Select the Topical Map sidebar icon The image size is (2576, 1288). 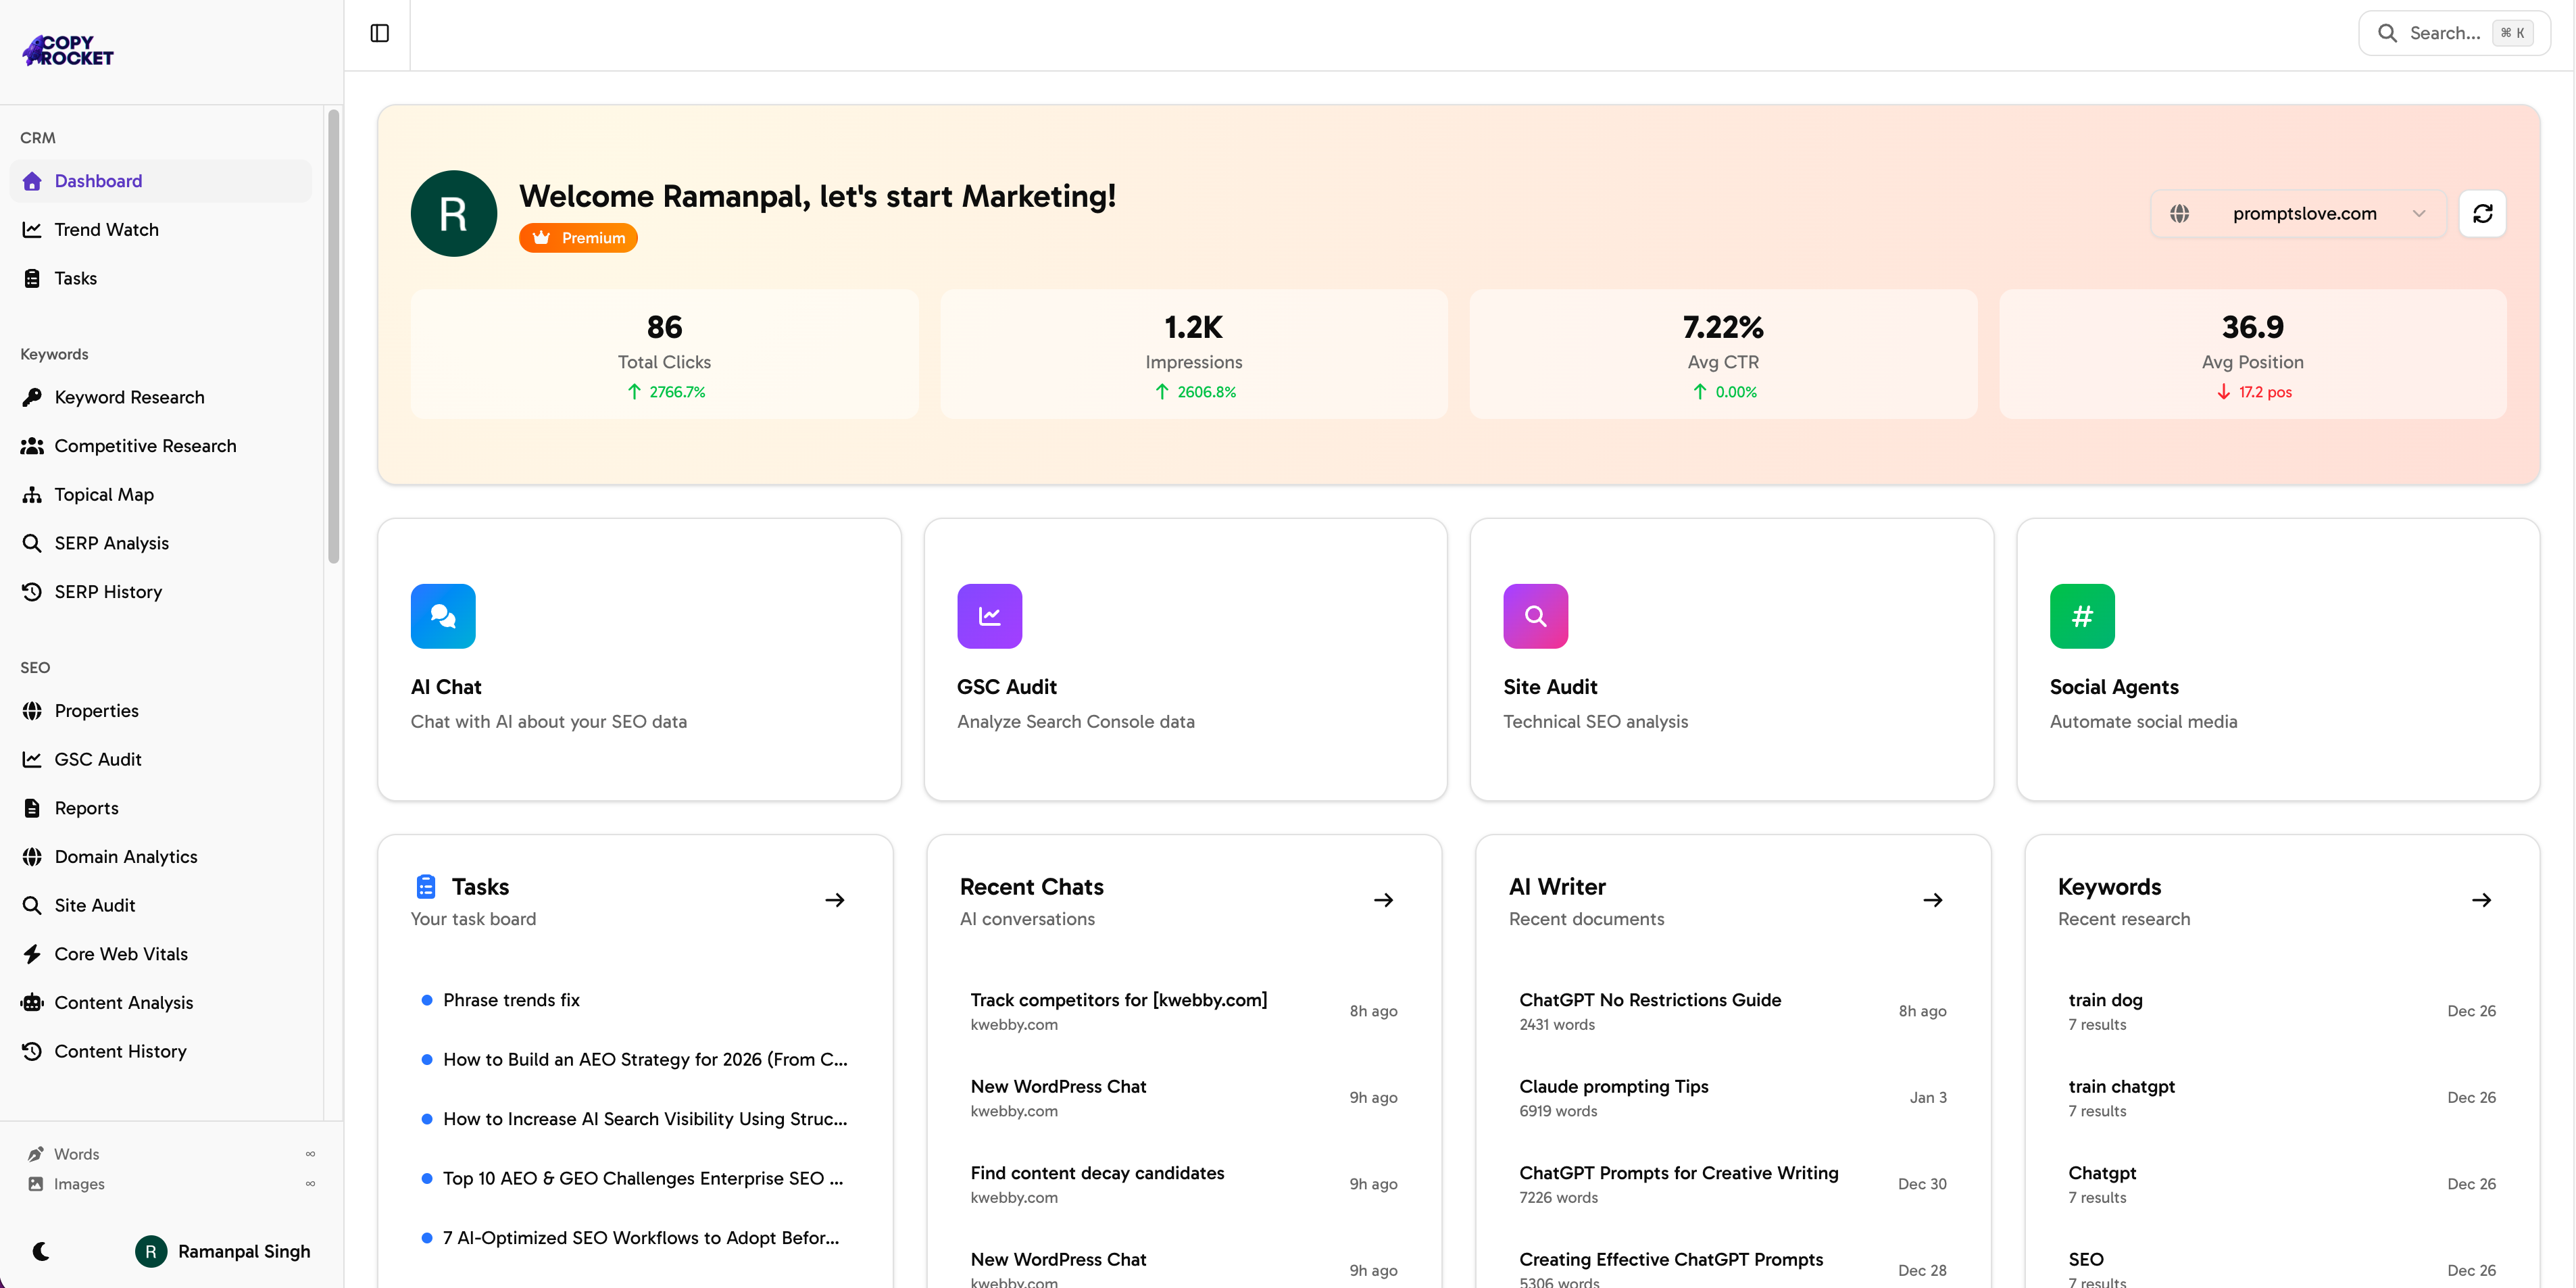[32, 494]
